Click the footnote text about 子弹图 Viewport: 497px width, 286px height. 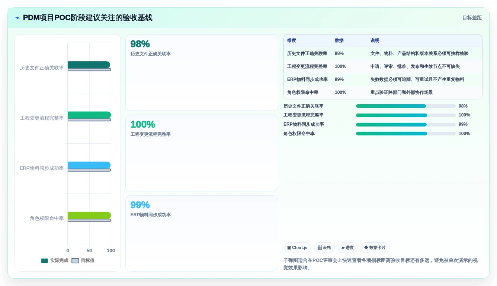381,264
